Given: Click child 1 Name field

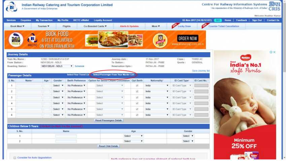Looking at the screenshot, I should [66, 136].
